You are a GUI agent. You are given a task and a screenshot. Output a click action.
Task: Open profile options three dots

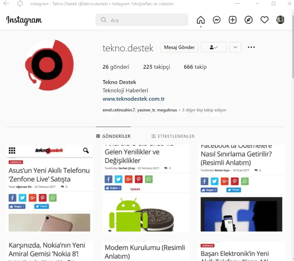tap(251, 47)
